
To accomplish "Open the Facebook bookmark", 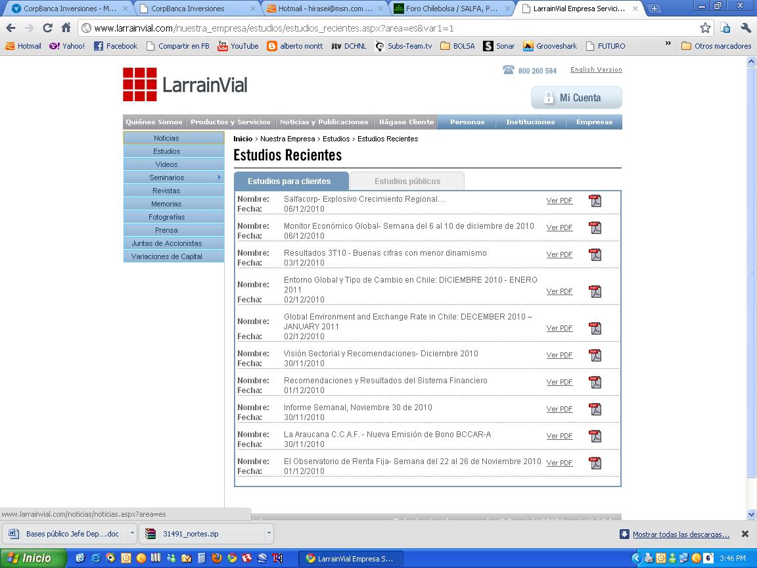I will (116, 46).
